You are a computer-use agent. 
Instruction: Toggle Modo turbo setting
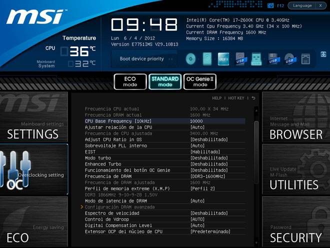point(165,158)
